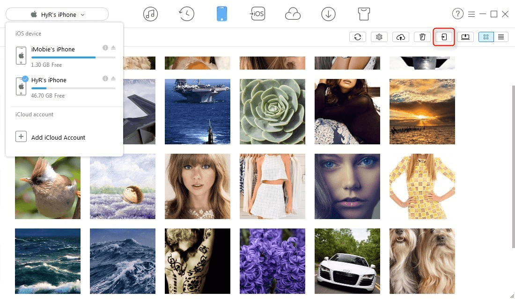
Task: Select the blue-eyed face close-up photo
Action: pos(347,186)
